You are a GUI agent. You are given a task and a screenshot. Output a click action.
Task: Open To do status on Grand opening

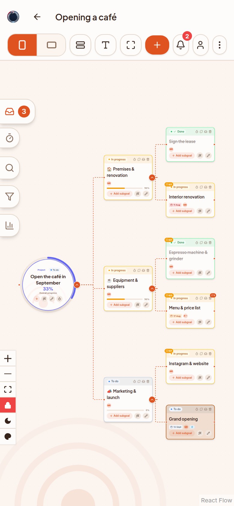pos(176,409)
